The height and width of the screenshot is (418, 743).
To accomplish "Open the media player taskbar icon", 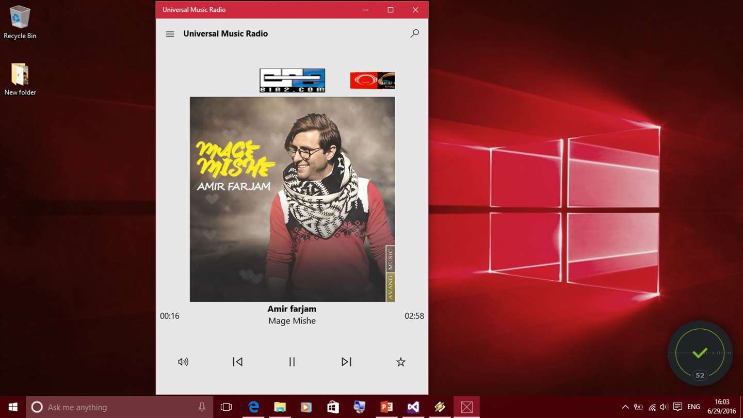I will coord(306,407).
